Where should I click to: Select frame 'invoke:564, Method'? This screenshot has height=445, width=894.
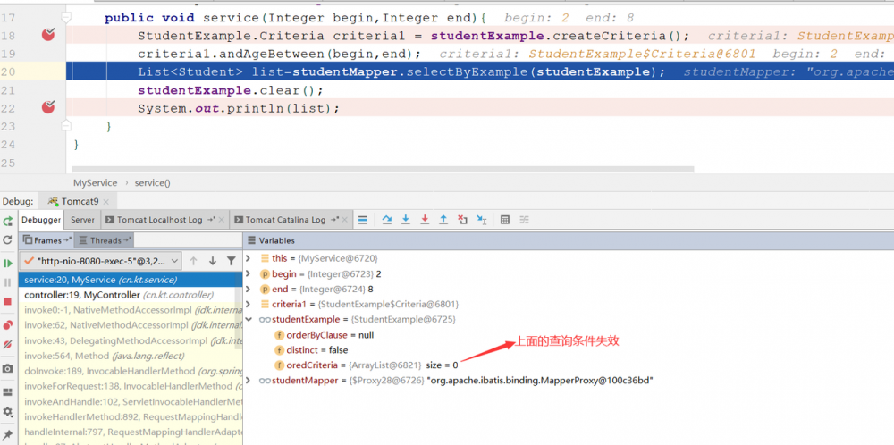click(131, 356)
